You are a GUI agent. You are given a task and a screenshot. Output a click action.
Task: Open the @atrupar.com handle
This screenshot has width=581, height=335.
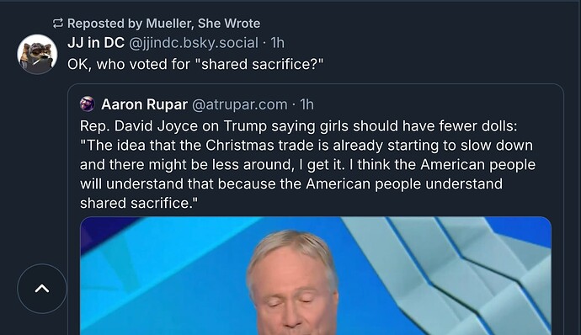point(240,104)
